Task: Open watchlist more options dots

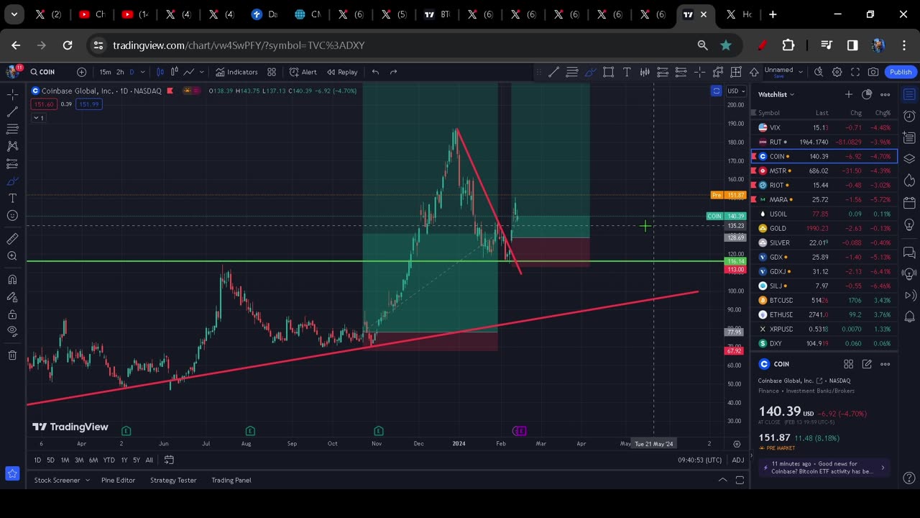Action: click(885, 94)
